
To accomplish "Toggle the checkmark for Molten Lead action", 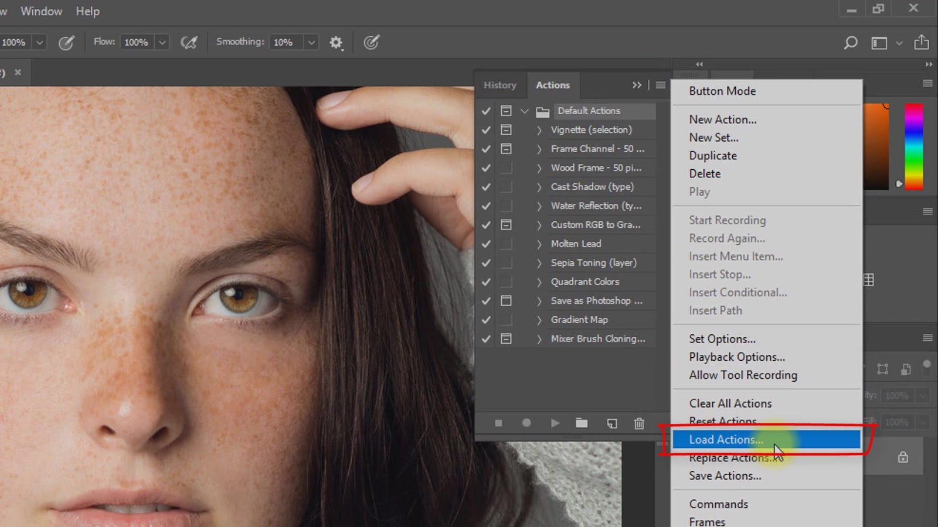I will pos(486,244).
